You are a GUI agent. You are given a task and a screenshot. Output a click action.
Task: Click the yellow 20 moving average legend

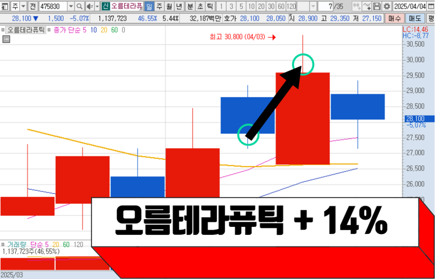coord(104,30)
